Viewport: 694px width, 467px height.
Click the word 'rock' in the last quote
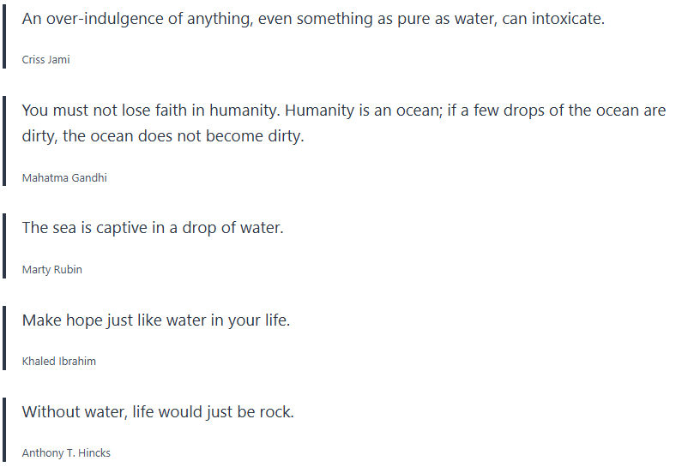[275, 412]
